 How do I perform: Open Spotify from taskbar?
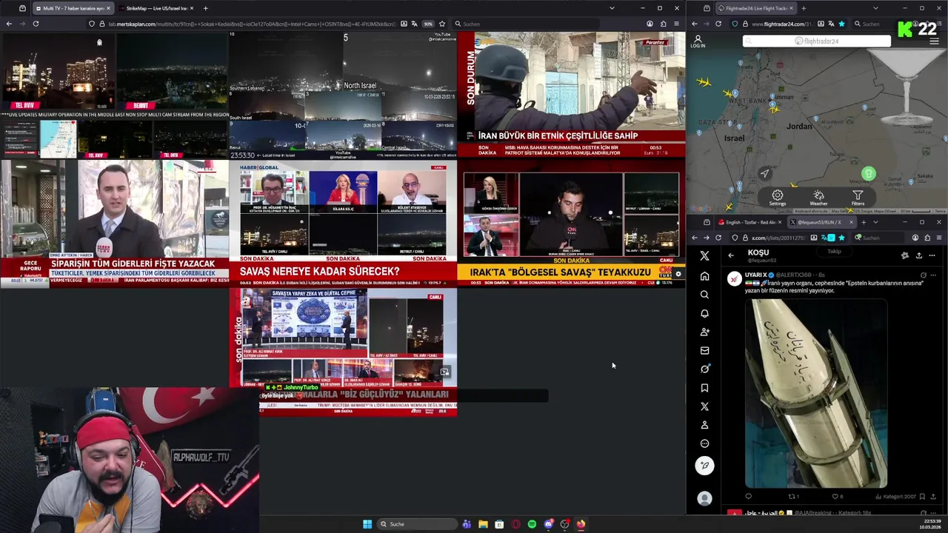(532, 524)
